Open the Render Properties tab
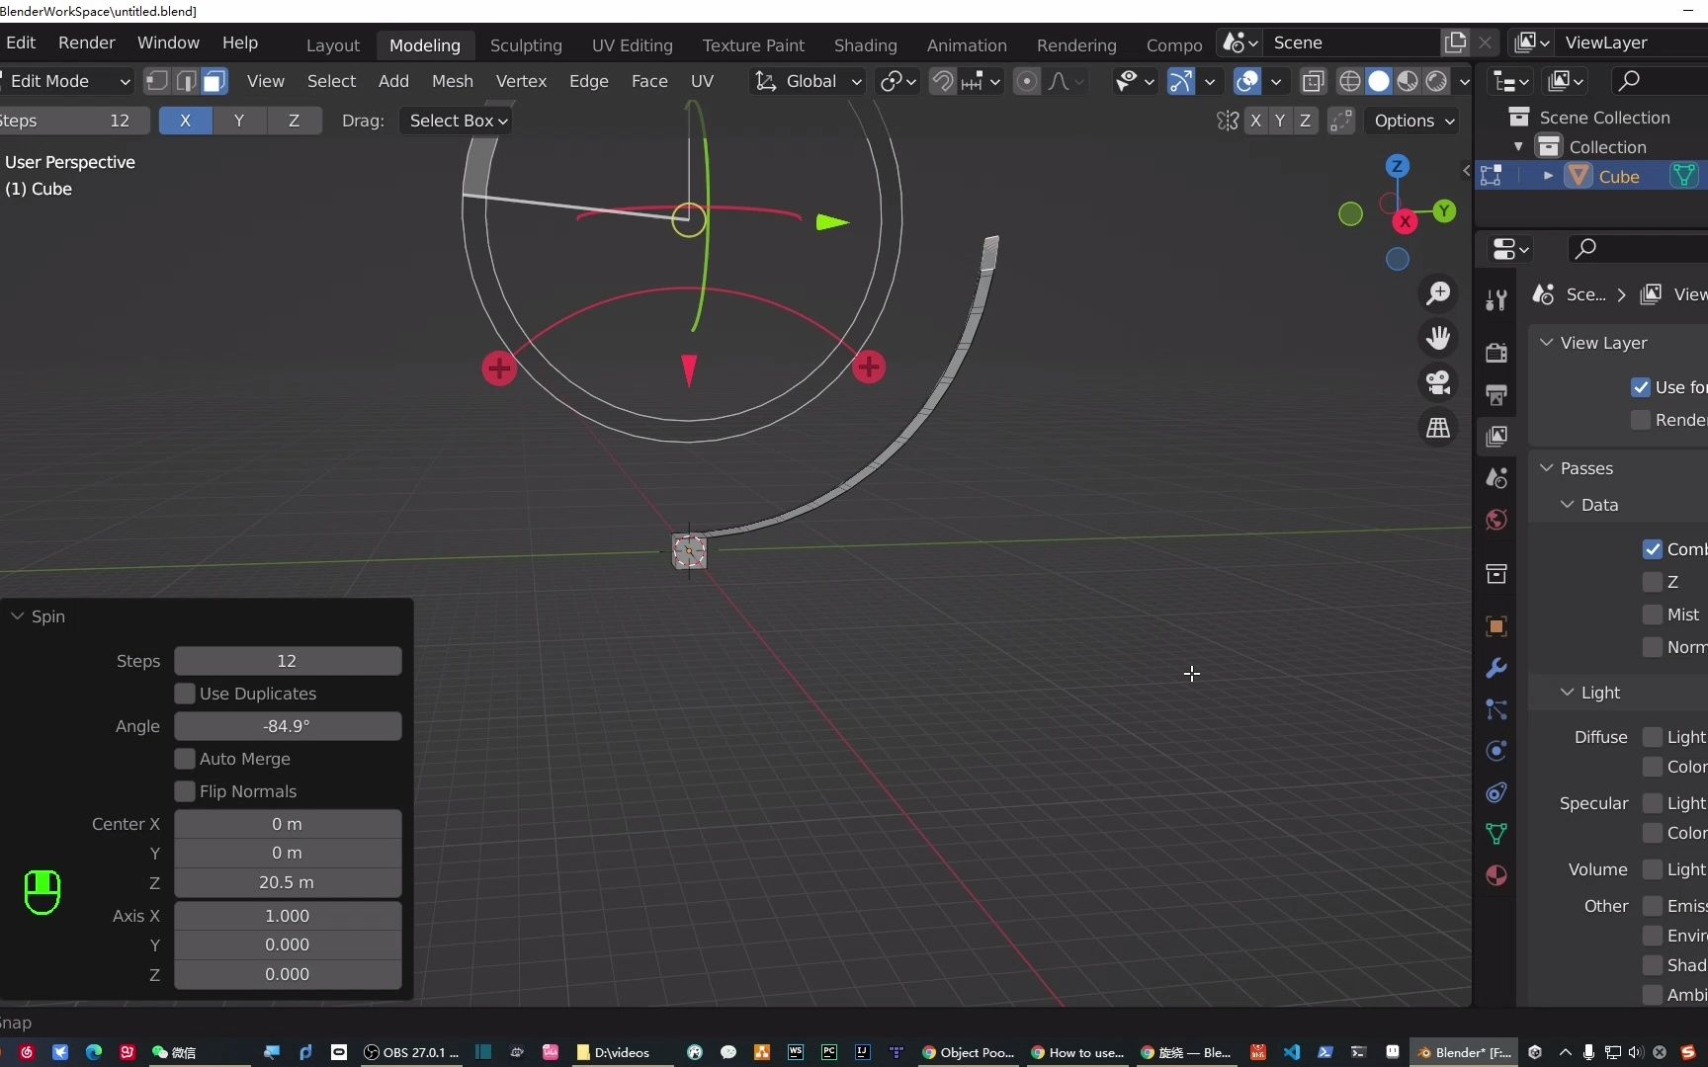The height and width of the screenshot is (1067, 1708). click(x=1495, y=352)
